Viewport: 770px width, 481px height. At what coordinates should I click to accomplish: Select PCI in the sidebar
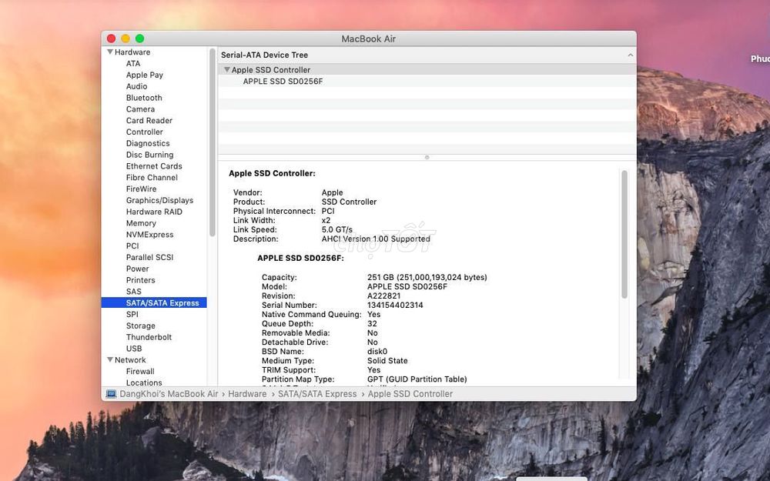(132, 246)
